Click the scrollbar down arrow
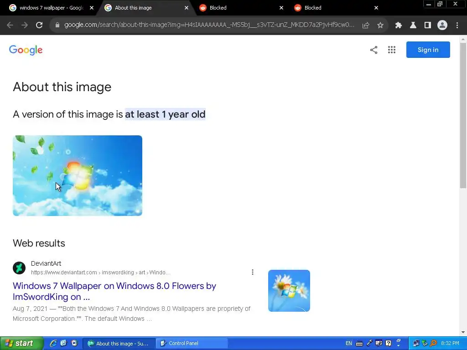 (463, 332)
